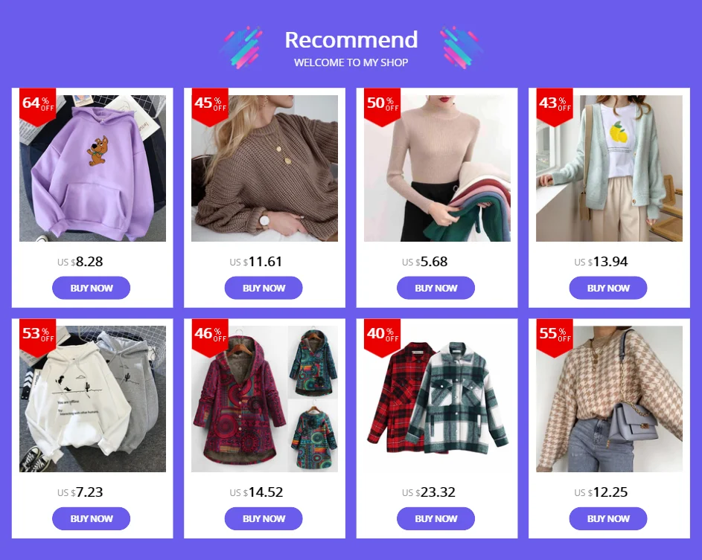Open the brown knit sweater photo
This screenshot has width=702, height=560.
[x=264, y=168]
